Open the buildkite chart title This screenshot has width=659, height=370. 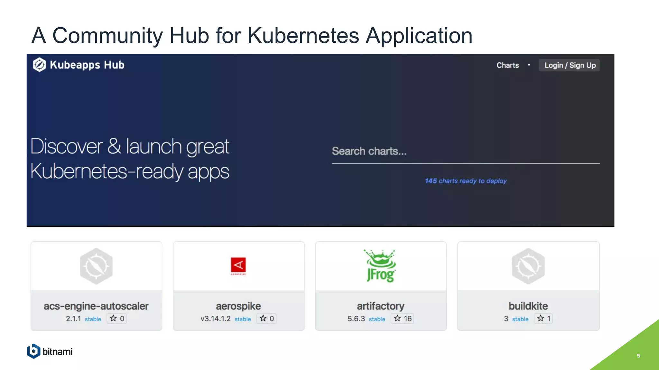[x=528, y=306]
